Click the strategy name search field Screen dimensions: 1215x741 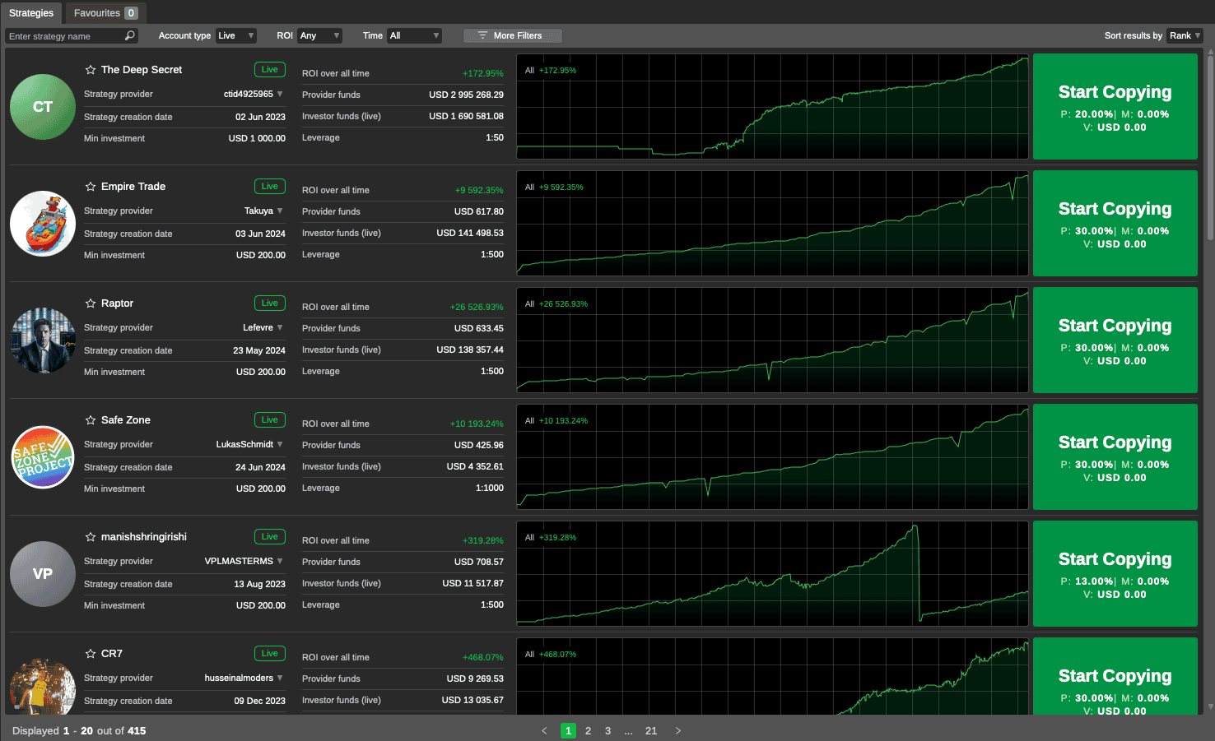click(x=62, y=35)
